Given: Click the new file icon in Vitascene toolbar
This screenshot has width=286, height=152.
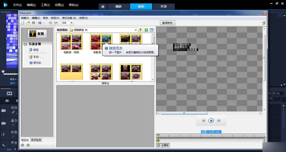Looking at the screenshot, I should click(23, 23).
